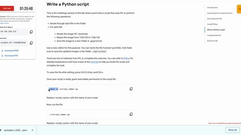Expand the qwiklabs .pem download options chevron
The height and width of the screenshot is (135, 241).
(x=32, y=130)
